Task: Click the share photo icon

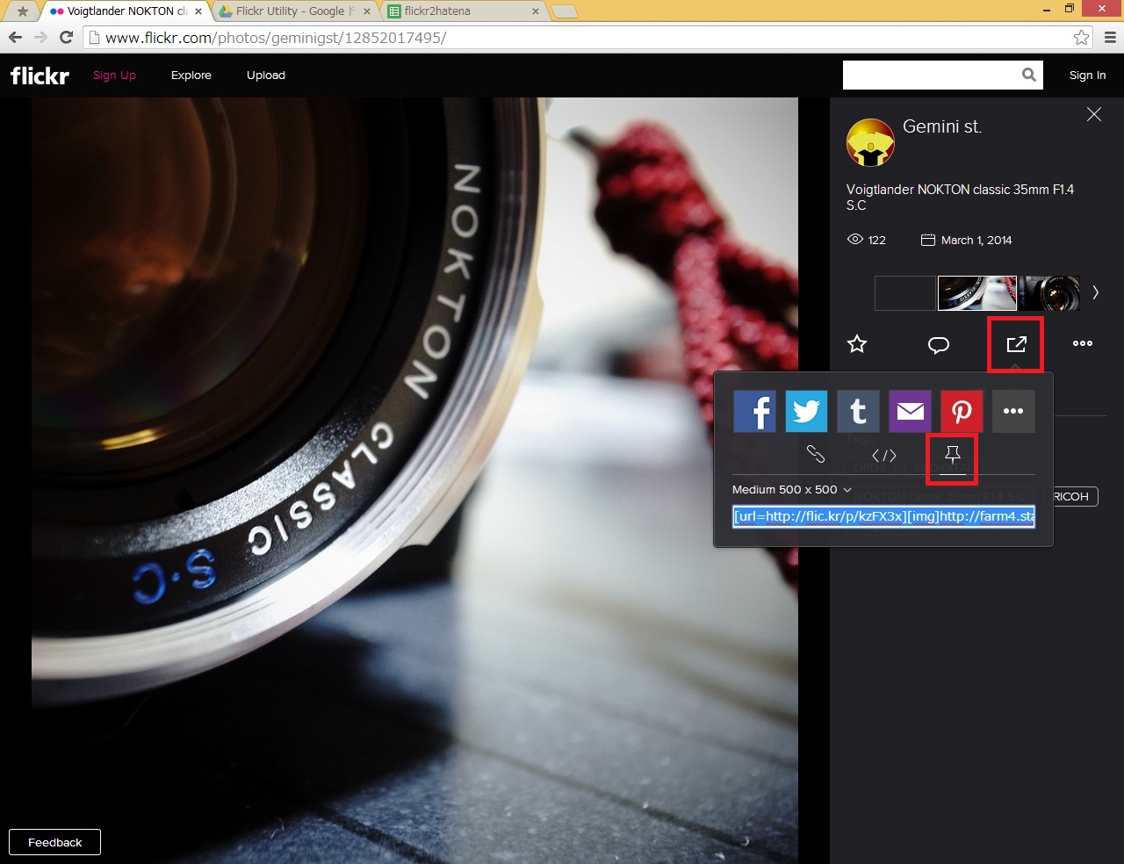Action: [x=1016, y=344]
